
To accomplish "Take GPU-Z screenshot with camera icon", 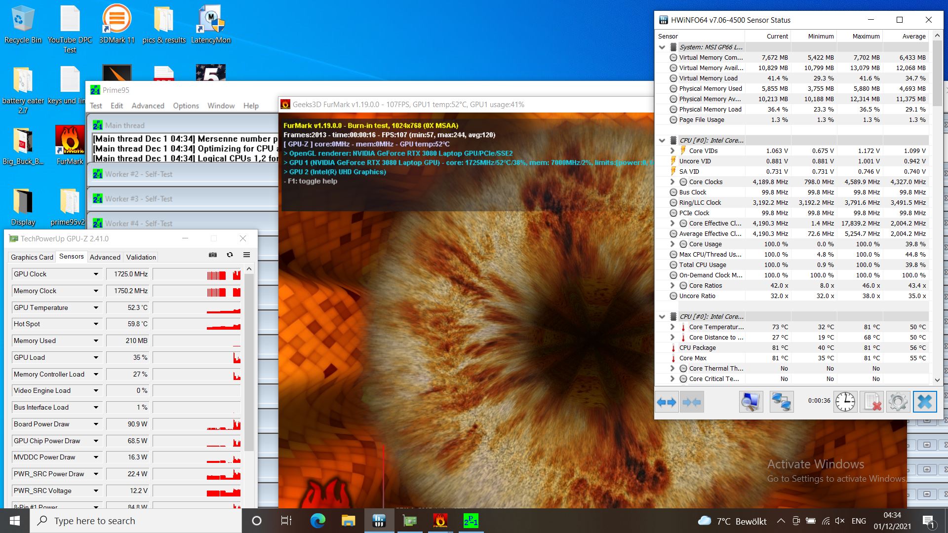I will (x=213, y=255).
